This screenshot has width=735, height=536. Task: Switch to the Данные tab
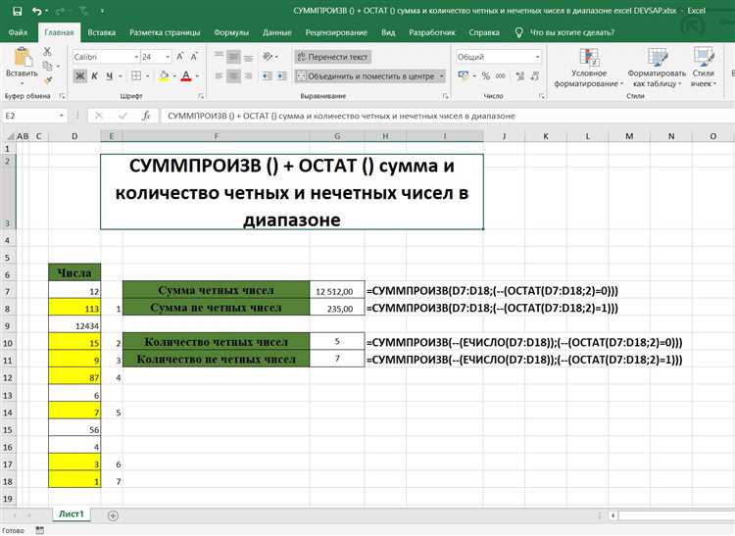277,32
